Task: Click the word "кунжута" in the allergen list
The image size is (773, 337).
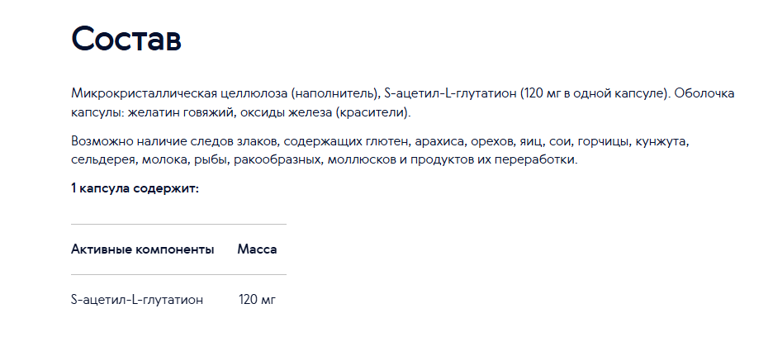Action: point(661,141)
